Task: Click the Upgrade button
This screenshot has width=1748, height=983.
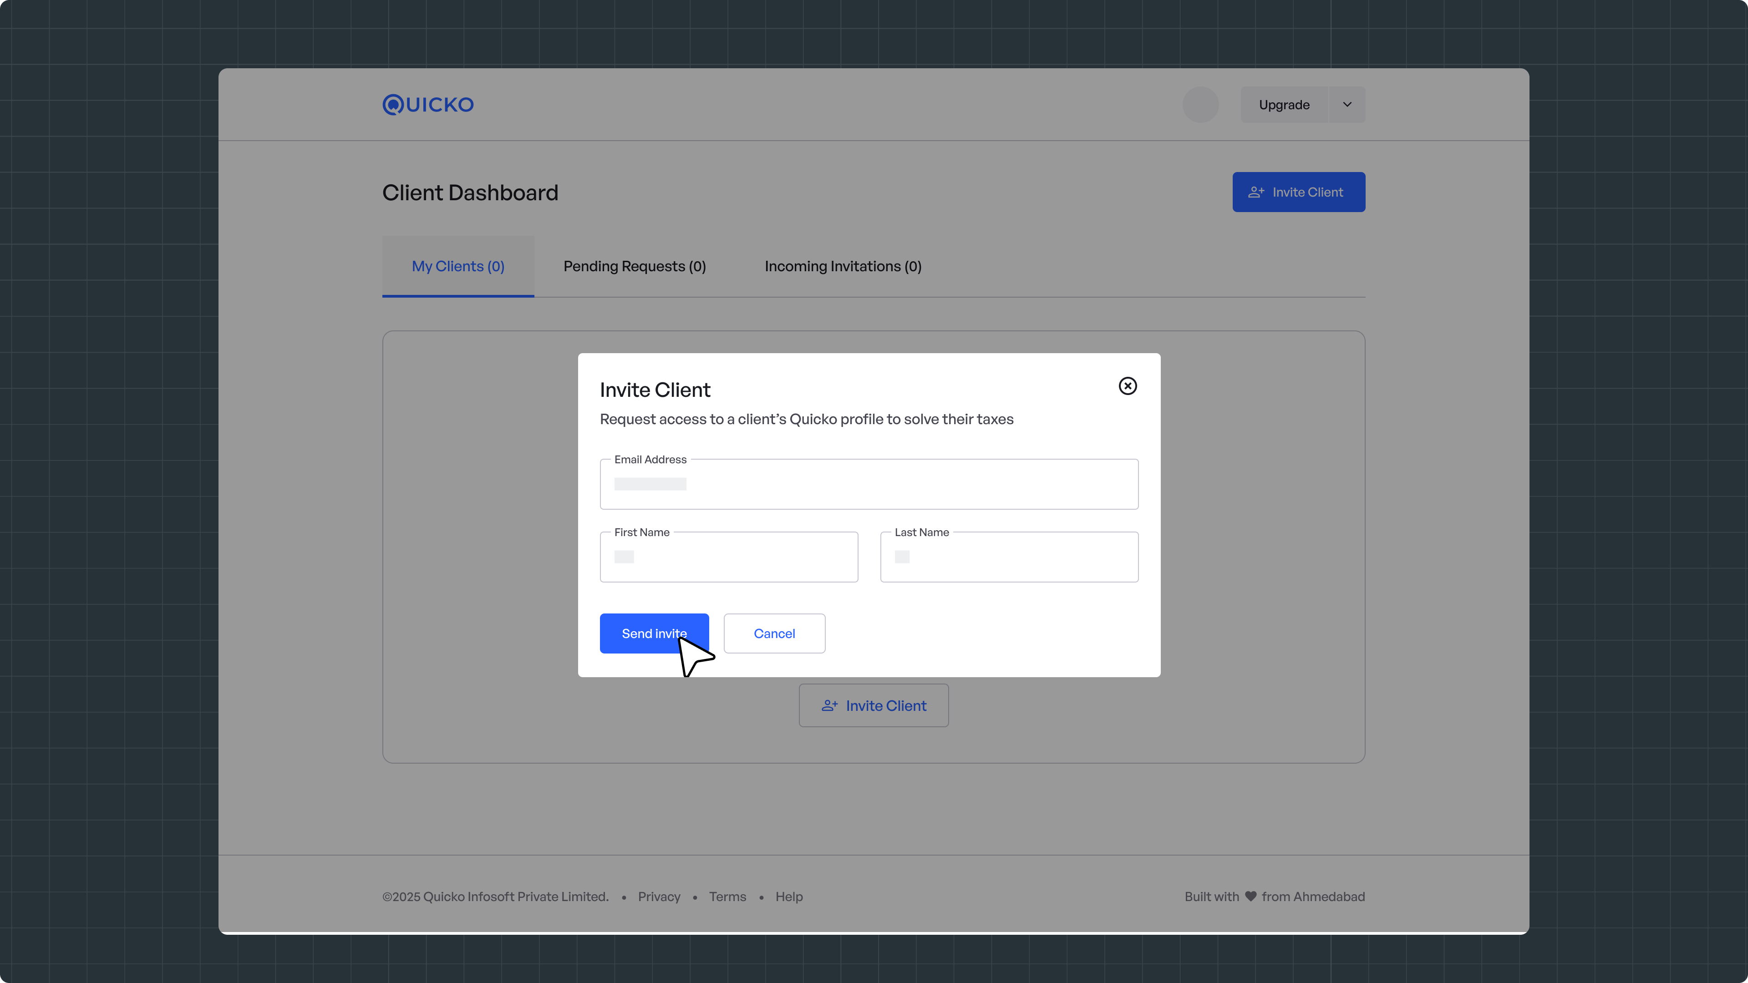Action: pos(1284,105)
